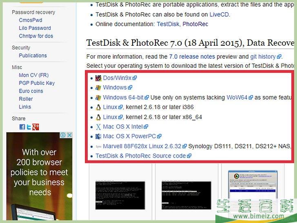
Task: Click external-link icon after Source code link
Action: pyautogui.click(x=189, y=156)
